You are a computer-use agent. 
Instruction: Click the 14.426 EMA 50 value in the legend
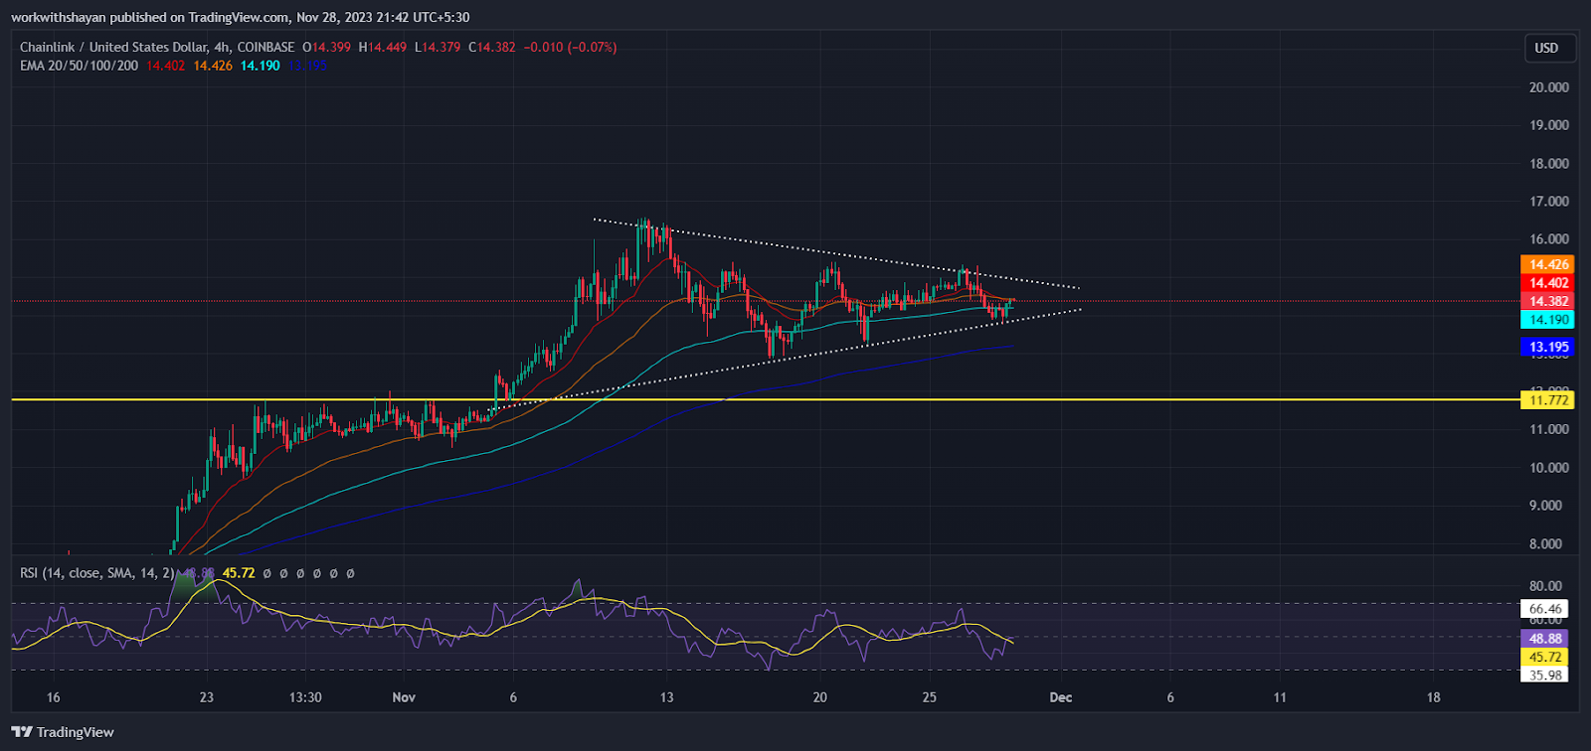213,66
